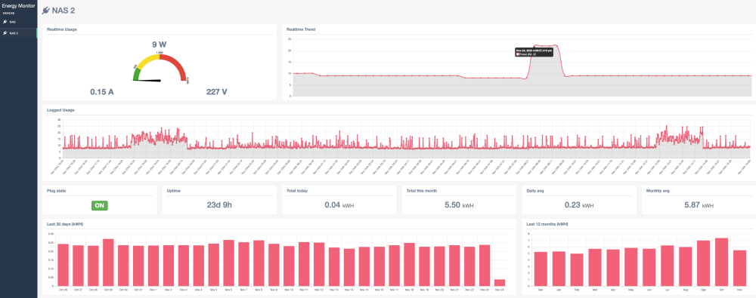Click the Last 30 days (kWH) heading

click(x=66, y=224)
